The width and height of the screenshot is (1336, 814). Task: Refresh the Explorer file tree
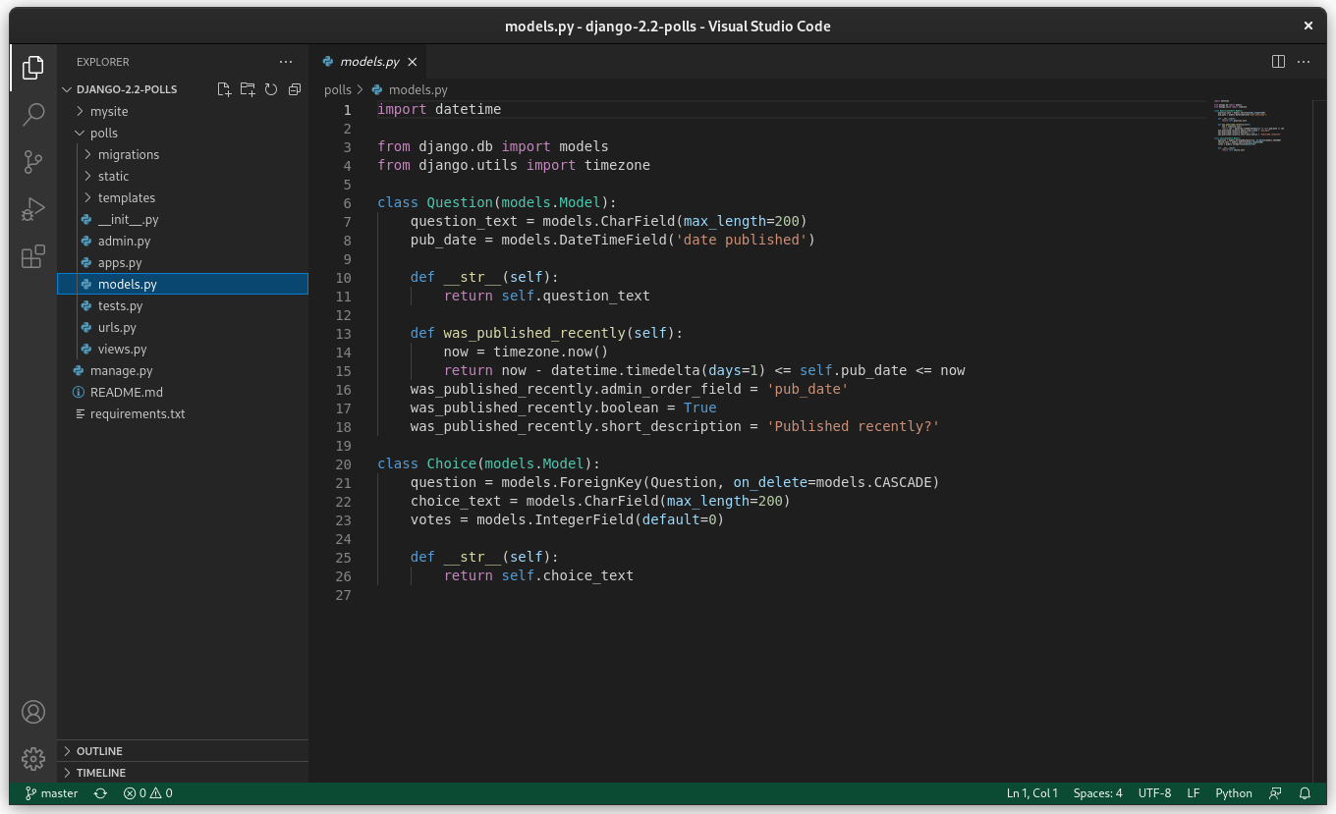[x=271, y=89]
